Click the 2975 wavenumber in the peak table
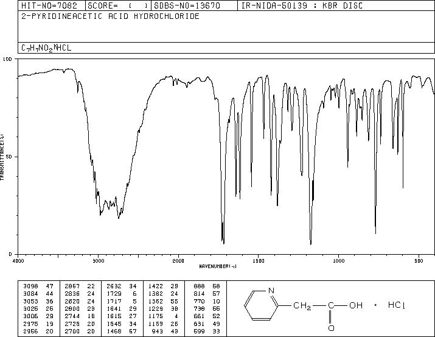Image resolution: width=435 pixels, height=337 pixels. tap(30, 324)
